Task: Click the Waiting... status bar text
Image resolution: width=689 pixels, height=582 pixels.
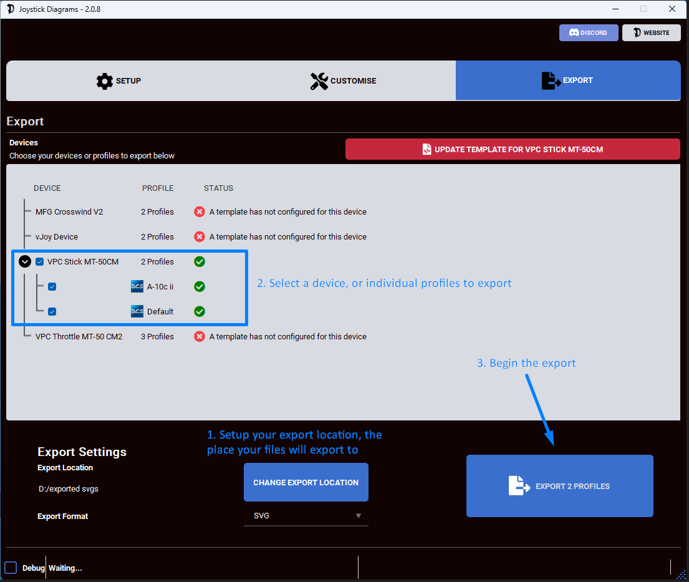Action: 65,568
